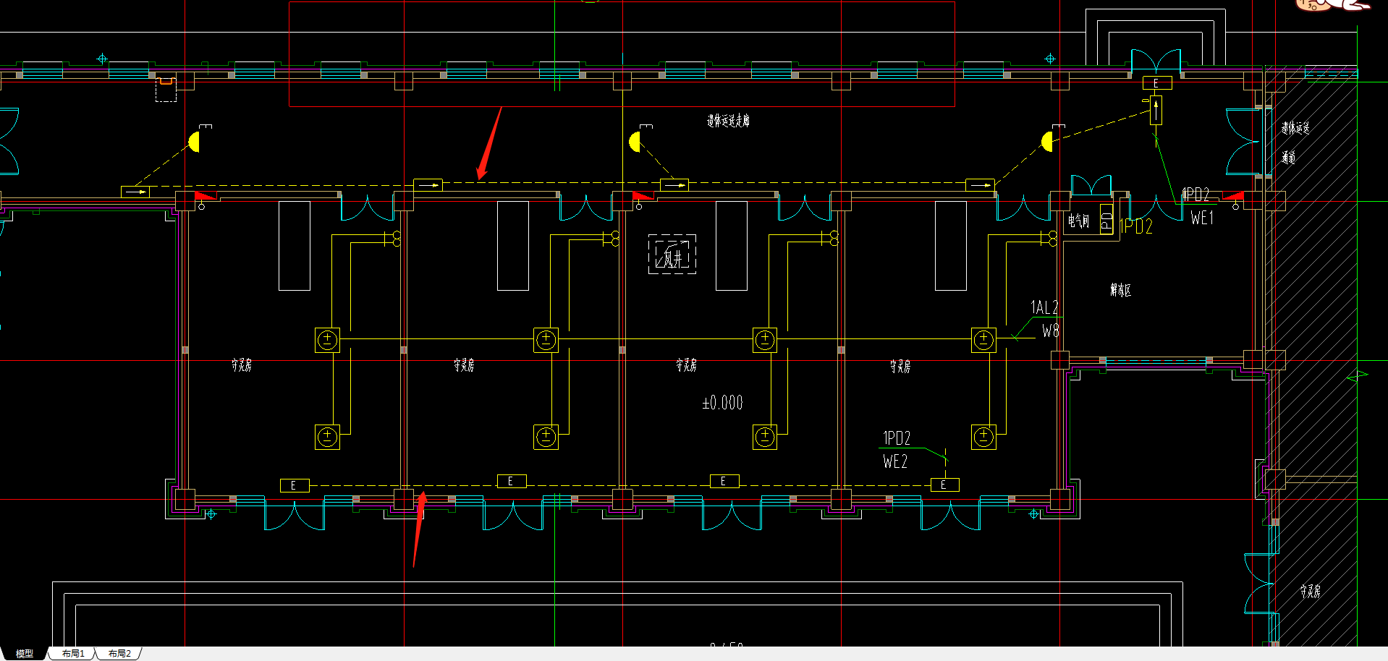The width and height of the screenshot is (1388, 661).
Task: Select the upper ceiling lamp in second 守灵房
Action: pyautogui.click(x=546, y=340)
